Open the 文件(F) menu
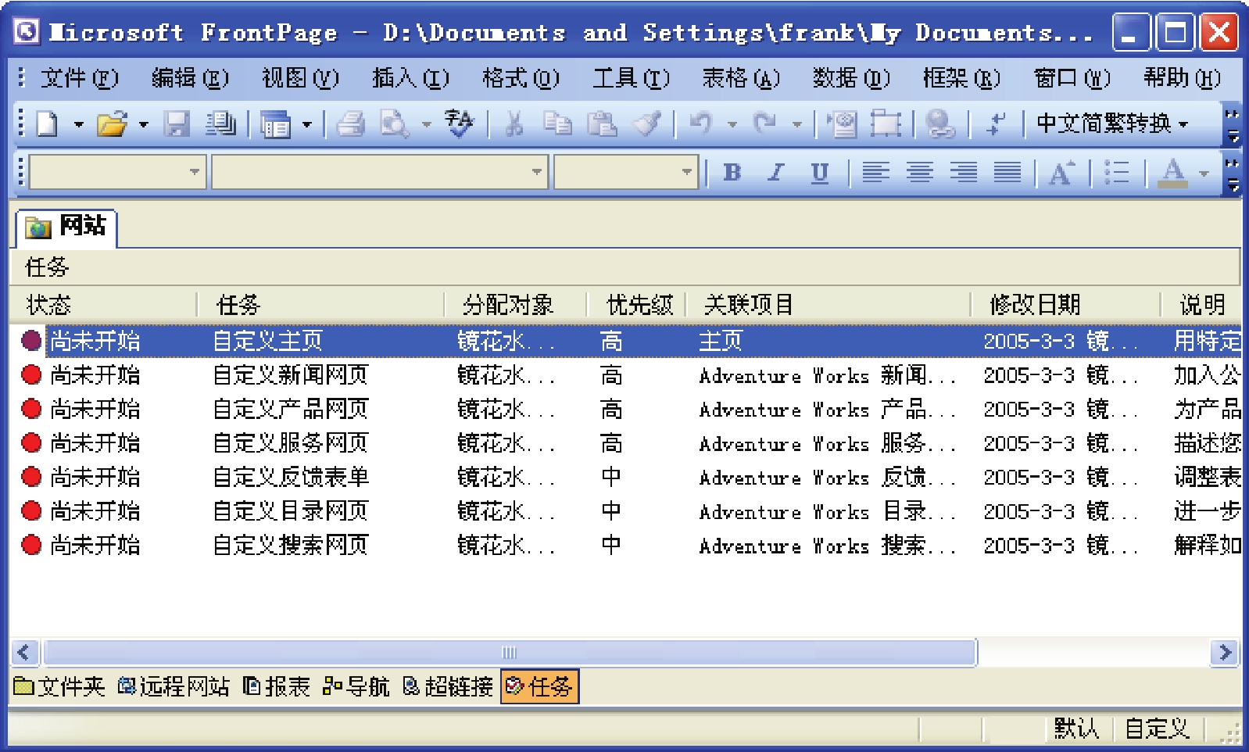 click(80, 78)
